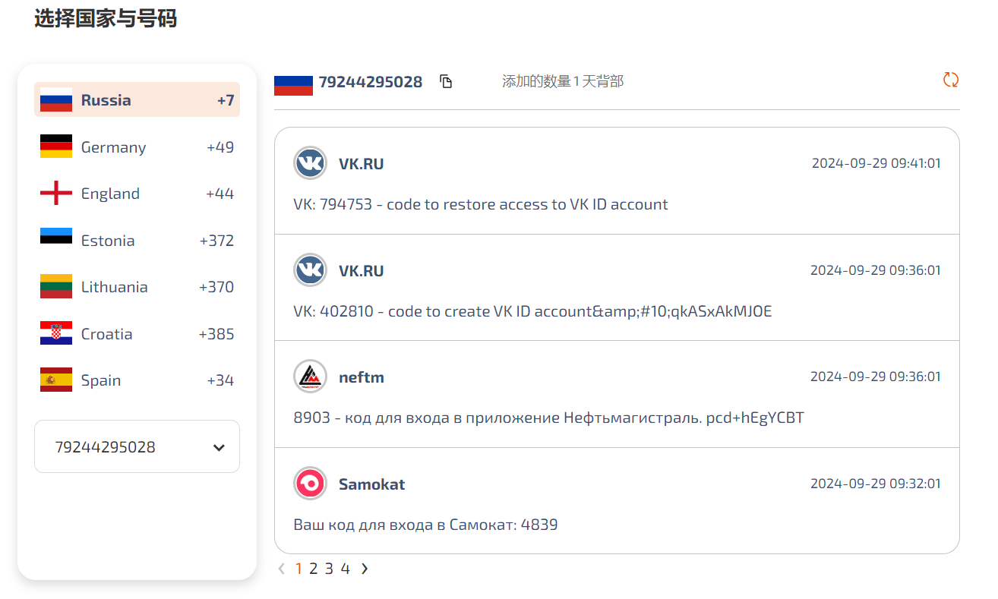Image resolution: width=998 pixels, height=599 pixels.
Task: Click the neftm sender logo
Action: click(x=310, y=377)
